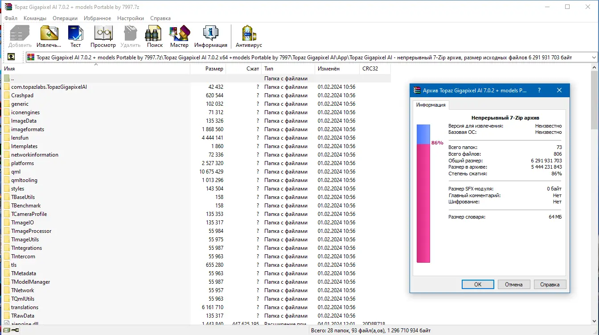
Task: Go up one folder with the arrow icon
Action: point(11,57)
